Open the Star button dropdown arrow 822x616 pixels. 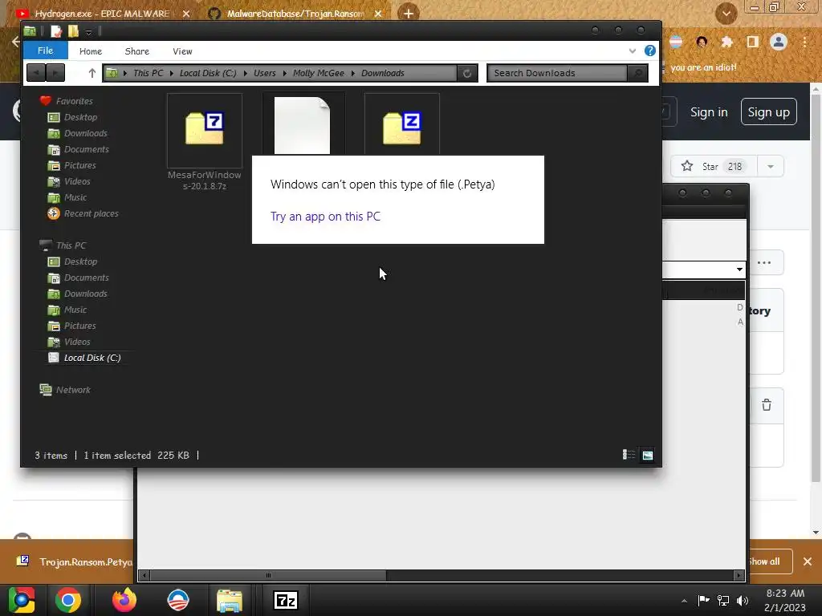click(x=771, y=167)
